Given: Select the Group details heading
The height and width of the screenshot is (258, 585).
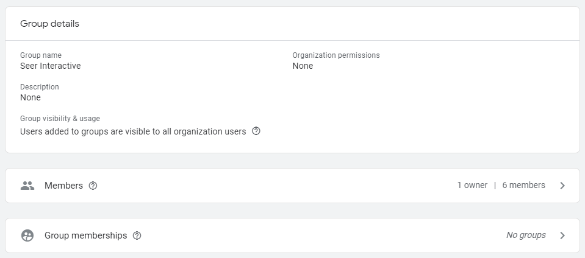Looking at the screenshot, I should point(49,24).
